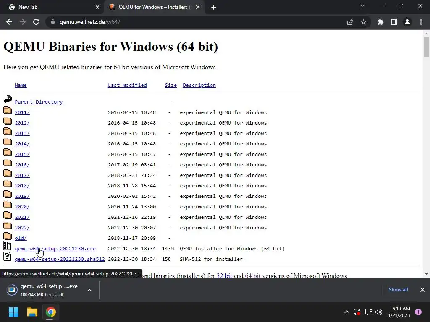Screen dimensions: 430x322
Task: Open the old/ folder link
Action: point(21,238)
